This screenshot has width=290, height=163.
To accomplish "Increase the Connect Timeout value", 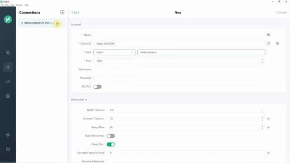I will tap(262, 117).
